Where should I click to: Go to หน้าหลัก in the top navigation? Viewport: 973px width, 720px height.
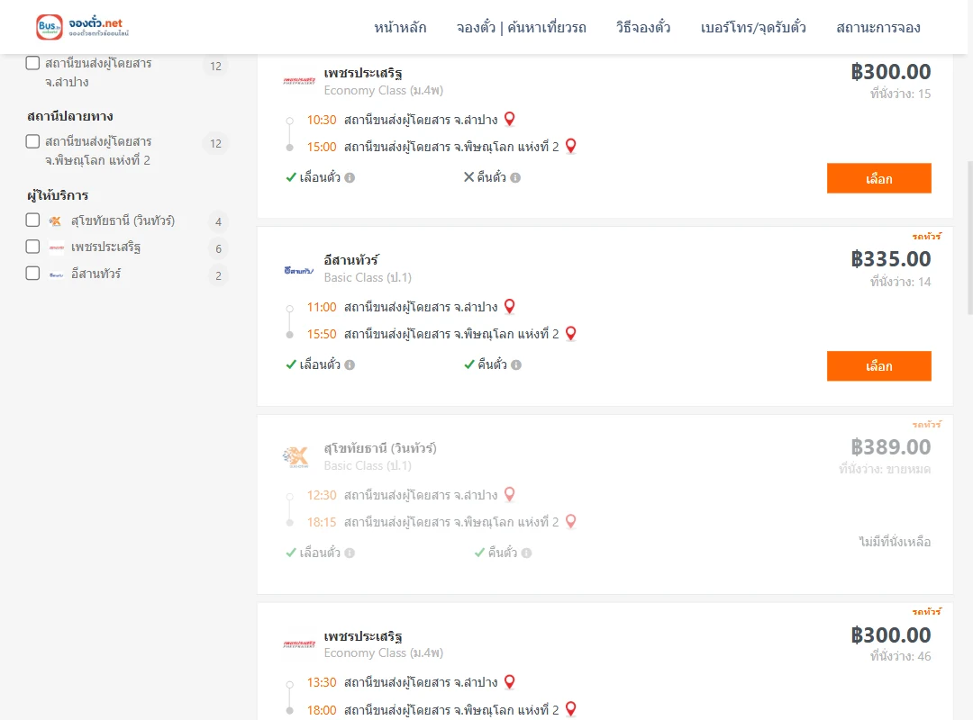tap(400, 28)
